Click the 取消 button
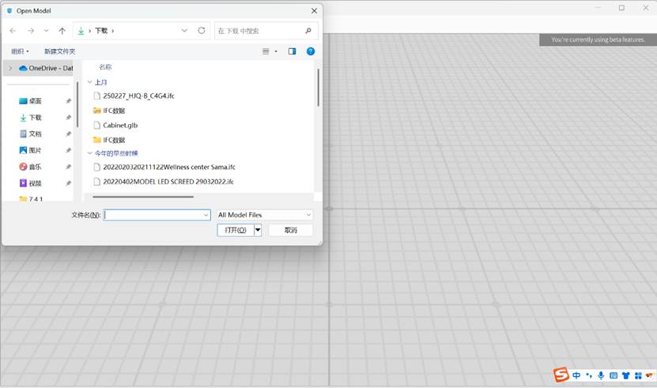 tap(290, 230)
